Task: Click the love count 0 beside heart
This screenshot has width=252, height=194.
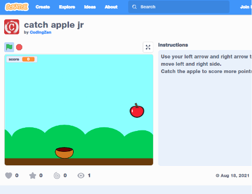Action: (17, 175)
